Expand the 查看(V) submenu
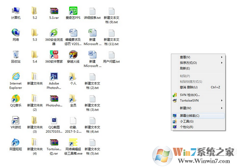This screenshot has height=167, width=237. tap(198, 57)
